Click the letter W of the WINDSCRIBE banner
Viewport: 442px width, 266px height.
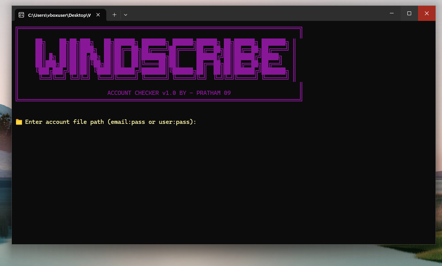(51, 58)
